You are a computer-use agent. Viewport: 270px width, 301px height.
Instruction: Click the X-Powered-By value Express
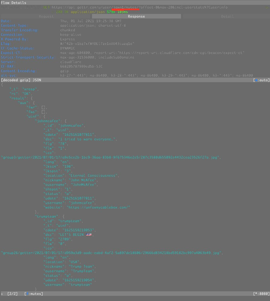tap(67, 39)
